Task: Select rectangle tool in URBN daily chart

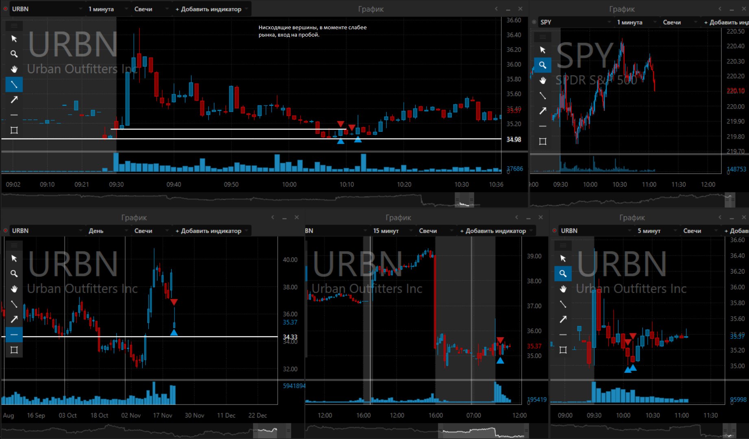Action: (x=14, y=350)
